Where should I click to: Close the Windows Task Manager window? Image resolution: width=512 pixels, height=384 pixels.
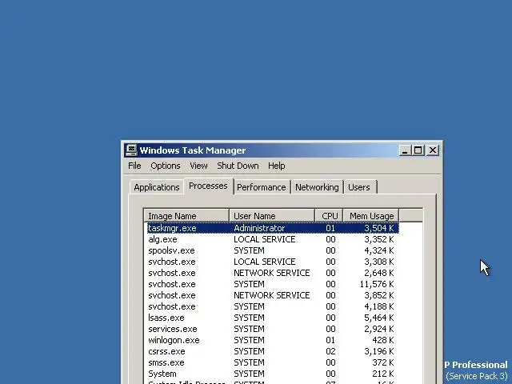(x=433, y=150)
